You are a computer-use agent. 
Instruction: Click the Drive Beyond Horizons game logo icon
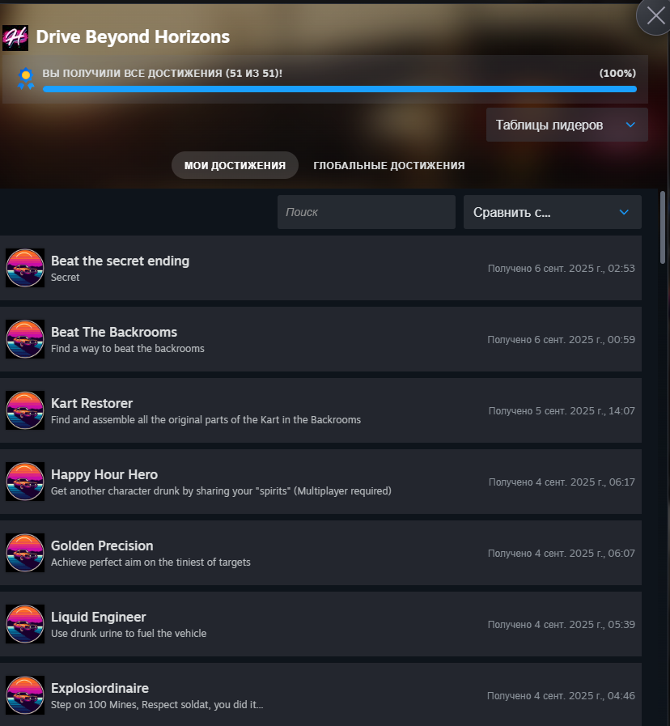point(15,38)
